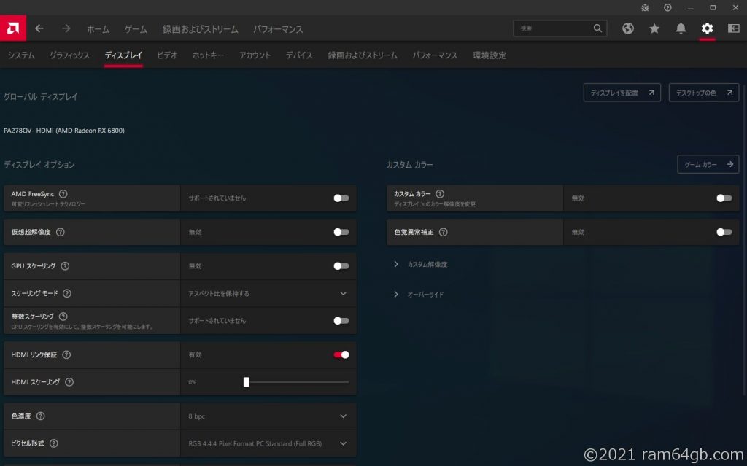Click ディスプレイを配置 button
The width and height of the screenshot is (747, 466).
pos(622,93)
